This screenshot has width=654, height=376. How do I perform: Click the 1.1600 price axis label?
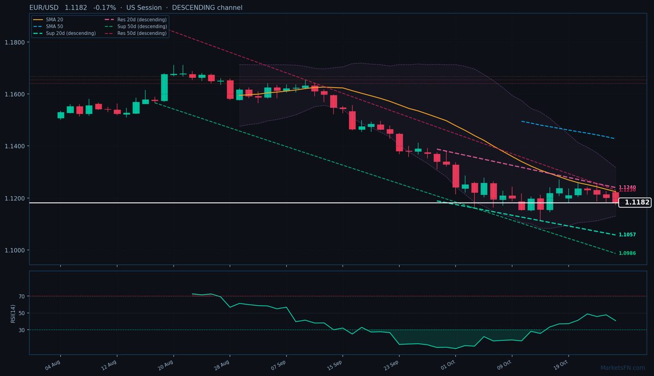point(14,94)
